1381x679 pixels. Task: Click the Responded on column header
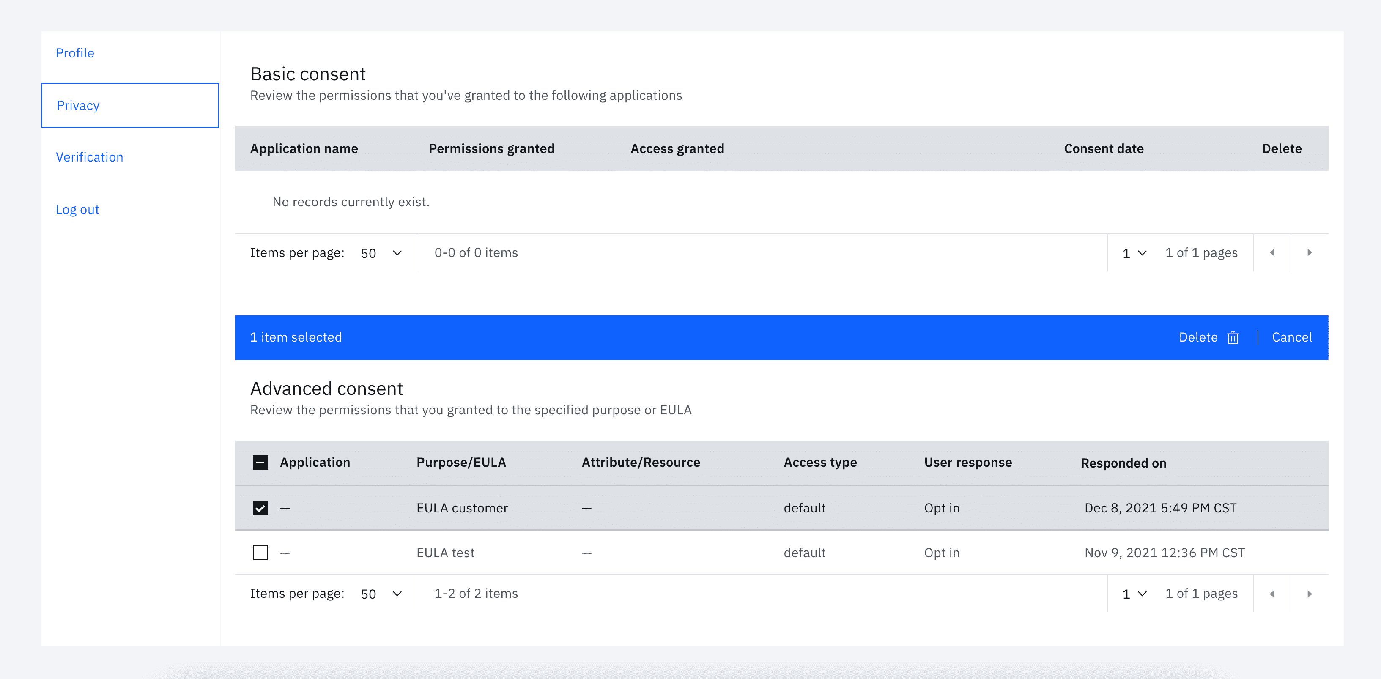[1123, 463]
